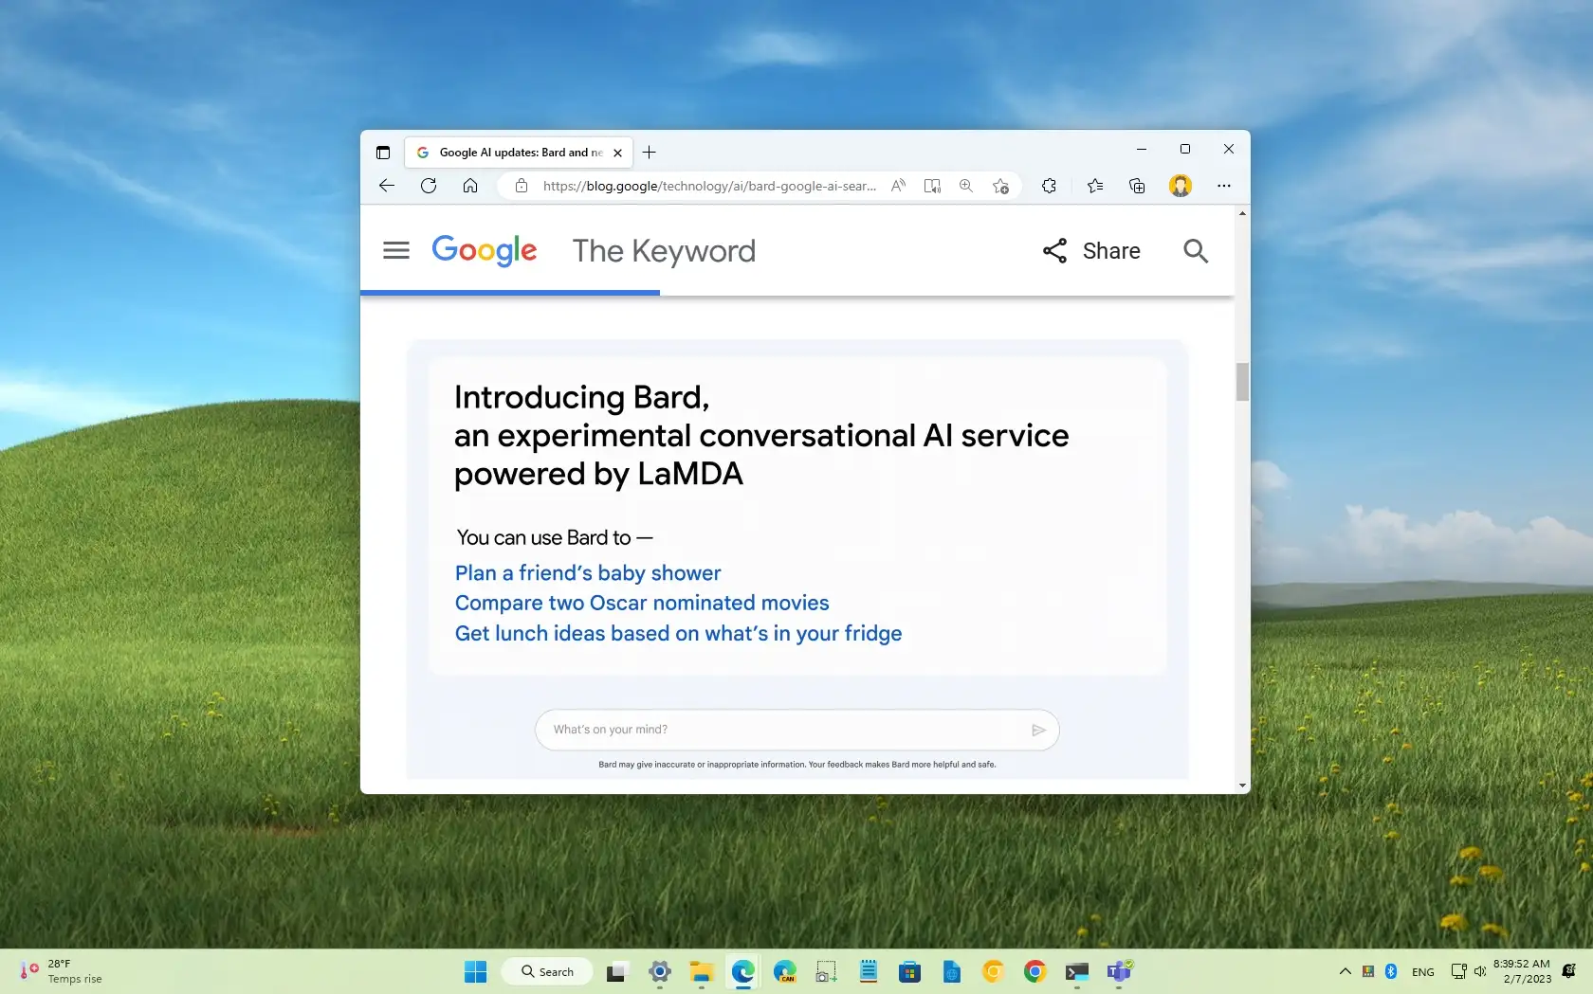Send the Bard prompt arrow

click(x=1039, y=730)
